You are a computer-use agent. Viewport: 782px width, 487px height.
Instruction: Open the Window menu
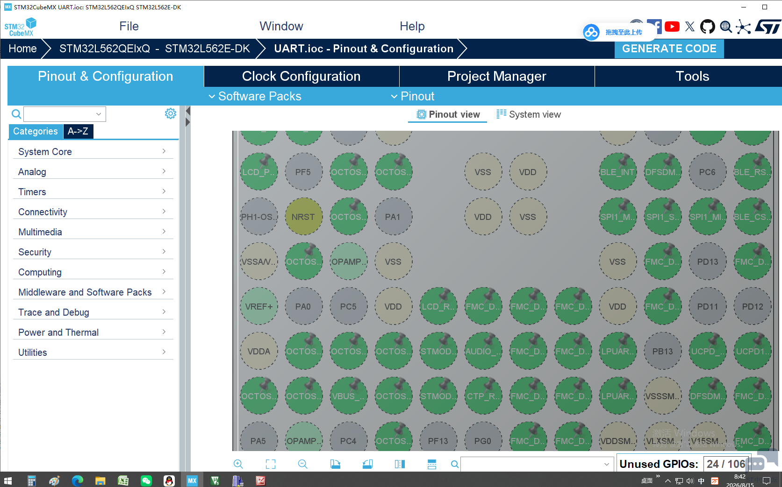tap(281, 26)
